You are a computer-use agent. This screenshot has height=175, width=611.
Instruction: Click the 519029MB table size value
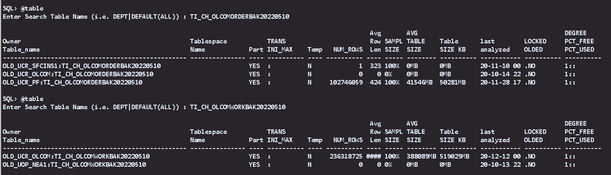coord(454,156)
